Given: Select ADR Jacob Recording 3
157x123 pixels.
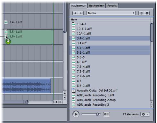Looking at the screenshot, I should 110,105.
